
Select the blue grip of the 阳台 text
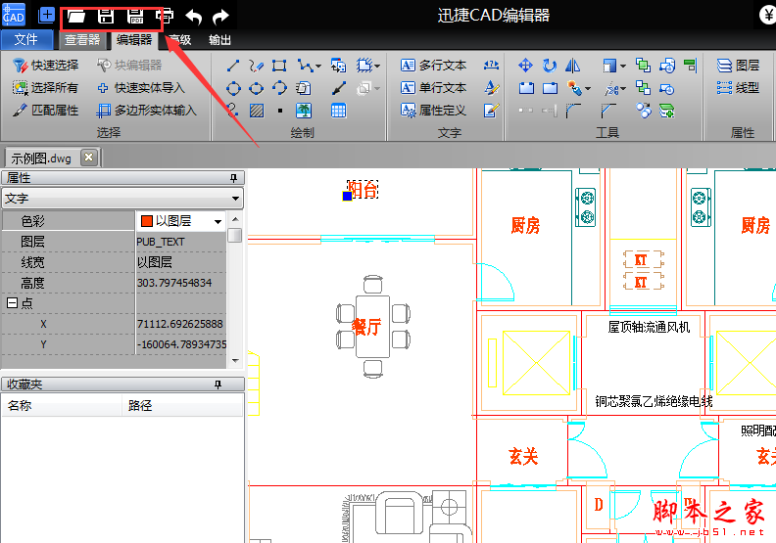(348, 196)
